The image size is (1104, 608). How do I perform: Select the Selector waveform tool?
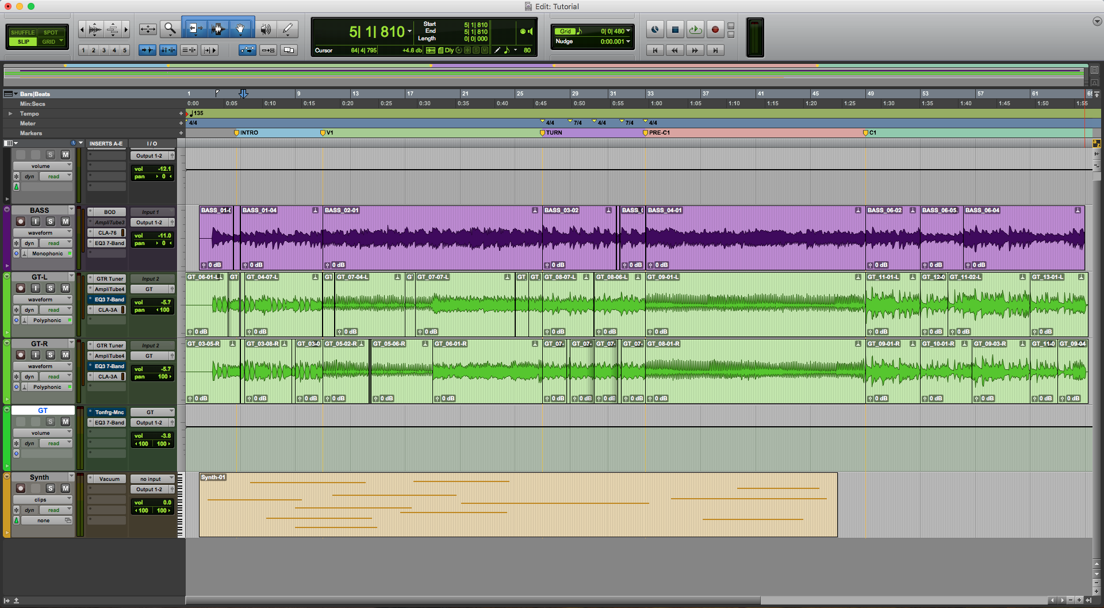click(217, 29)
